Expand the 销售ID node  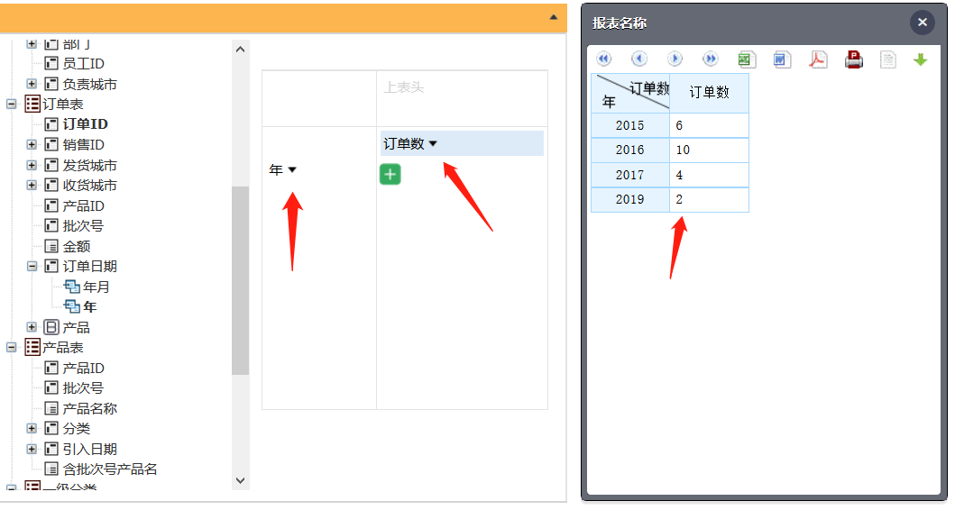tap(32, 145)
